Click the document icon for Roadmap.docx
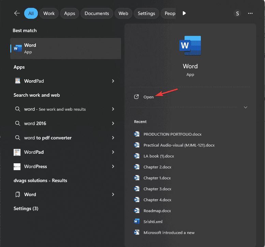The width and height of the screenshot is (265, 247). click(x=136, y=210)
